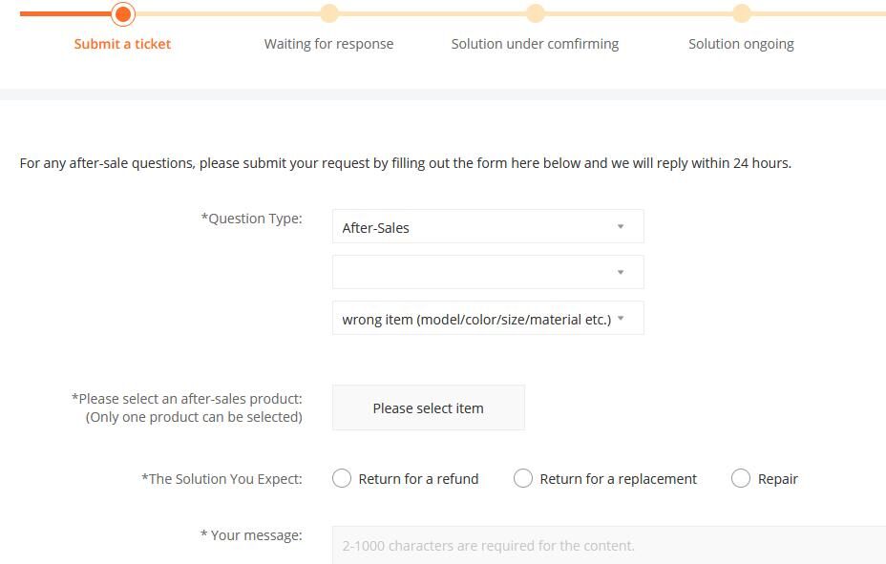Click the After-Sales dropdown arrow
The width and height of the screenshot is (886, 564).
pos(621,227)
